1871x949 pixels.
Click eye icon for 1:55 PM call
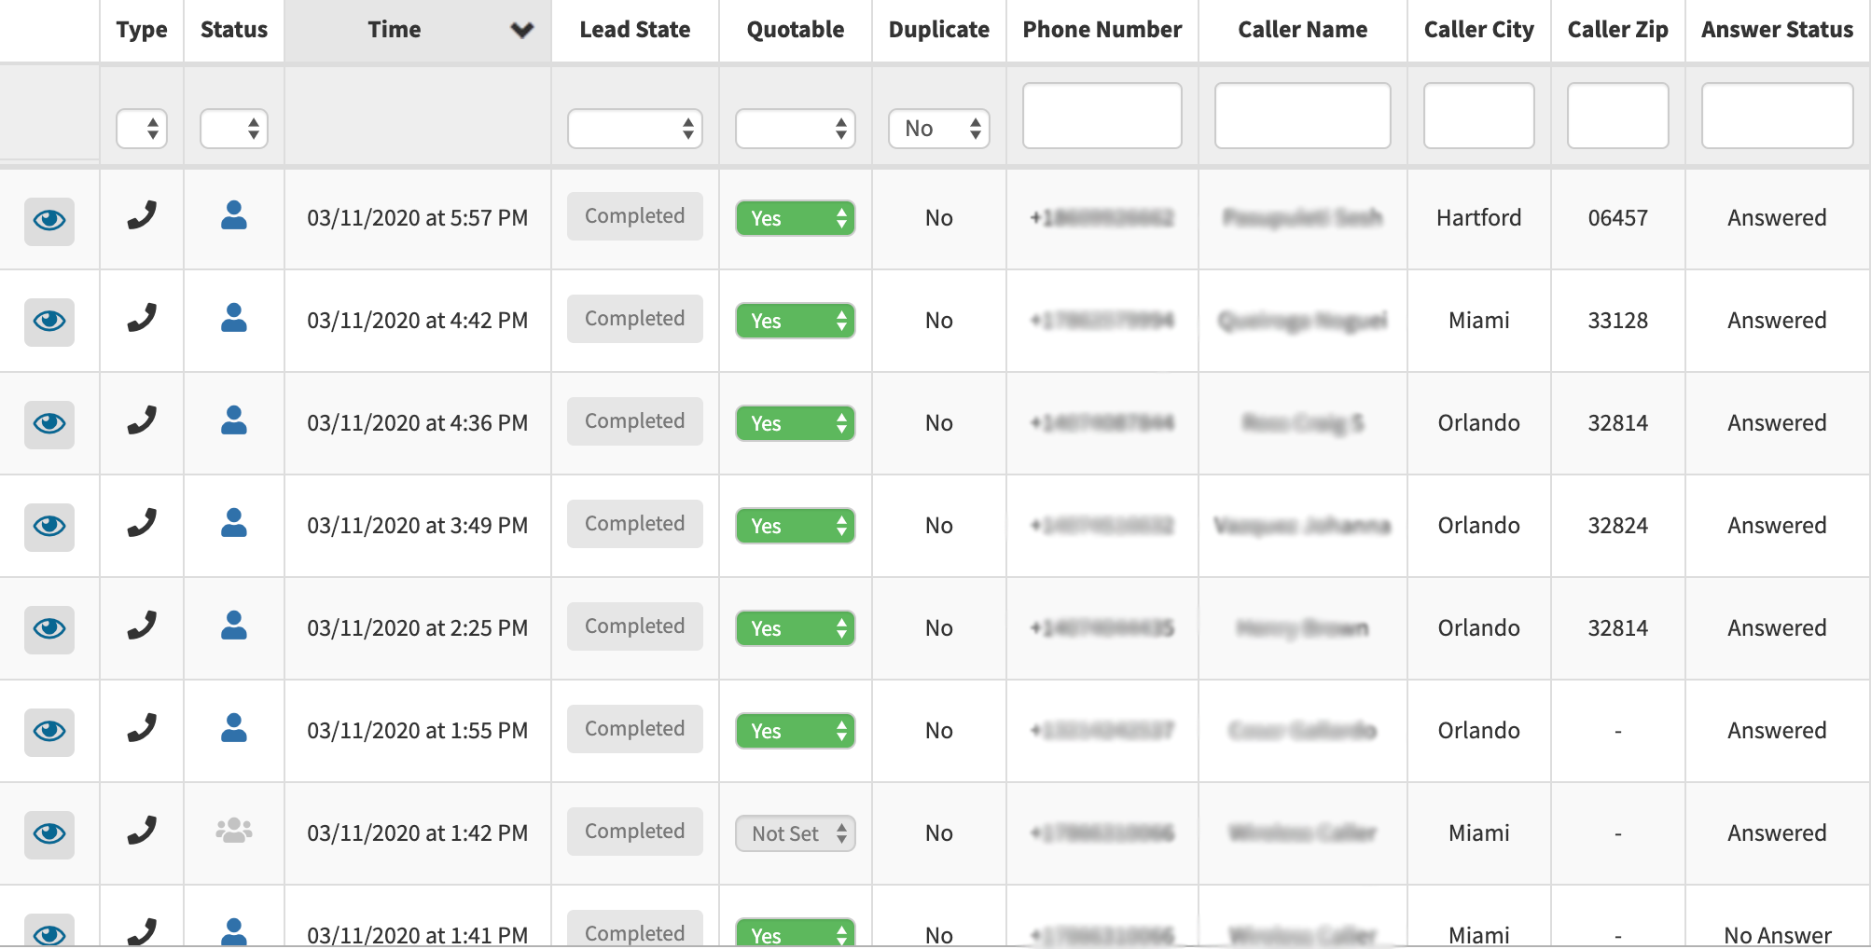tap(49, 731)
